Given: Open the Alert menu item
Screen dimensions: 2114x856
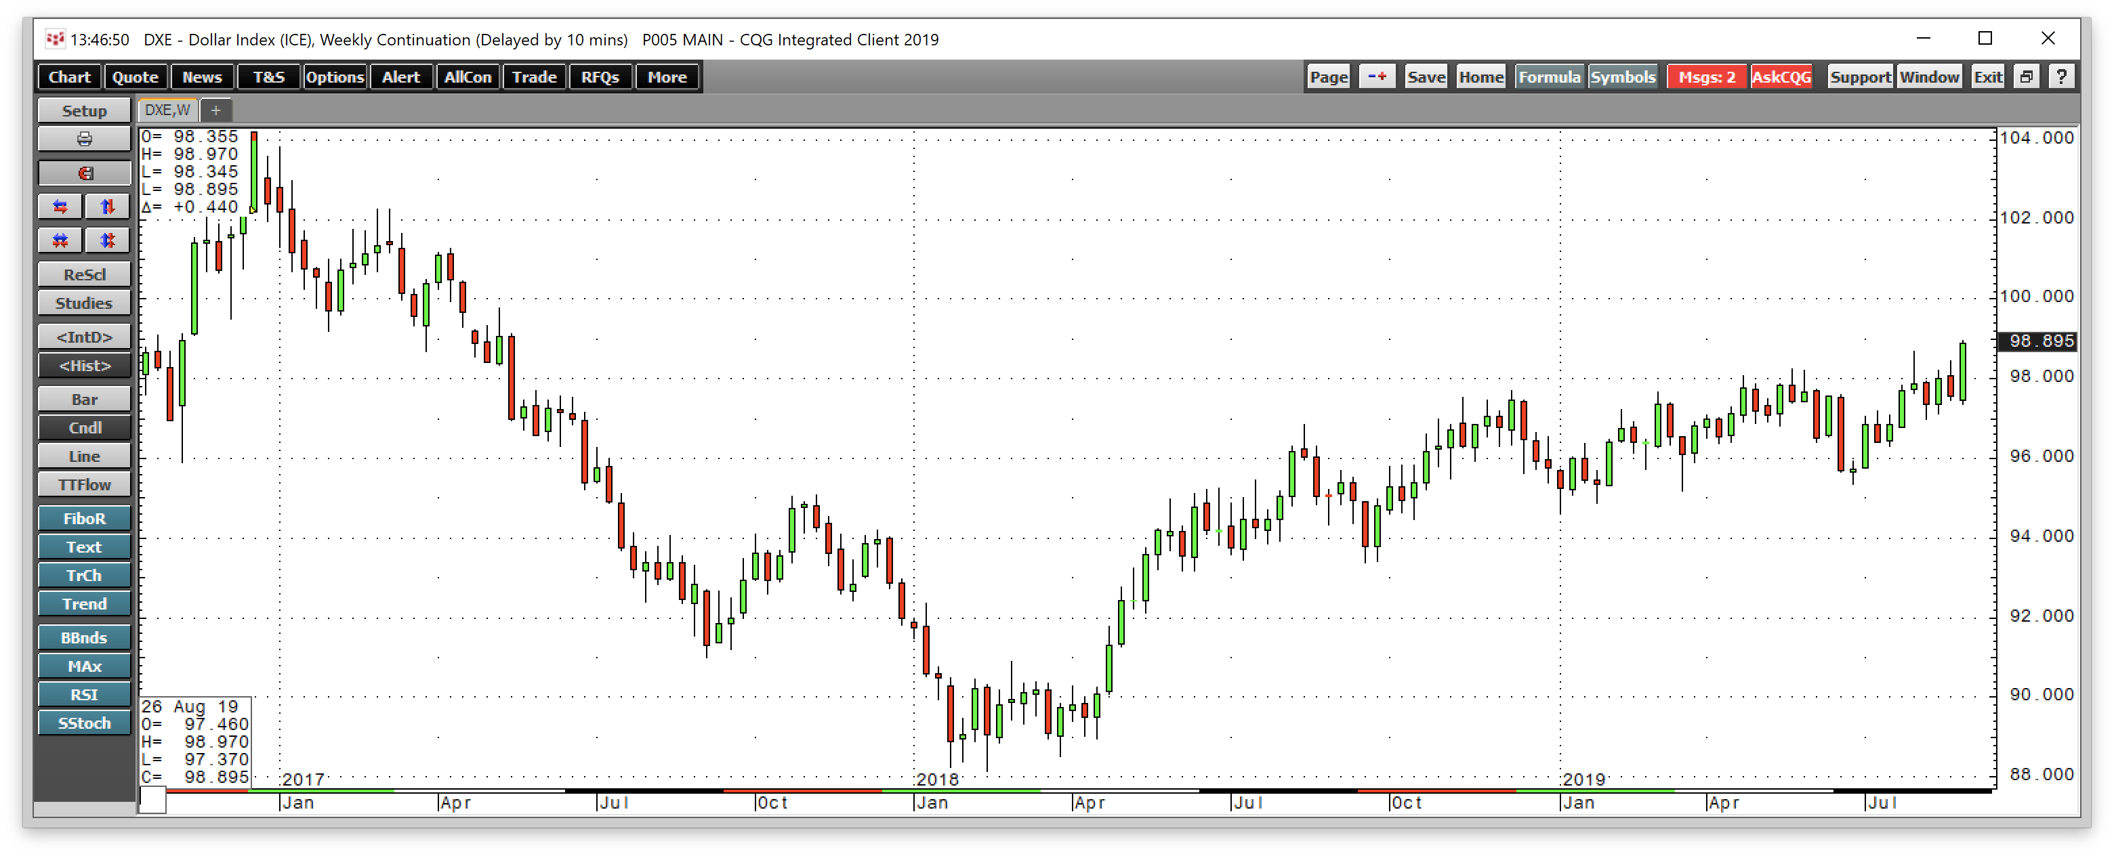Looking at the screenshot, I should coord(400,77).
